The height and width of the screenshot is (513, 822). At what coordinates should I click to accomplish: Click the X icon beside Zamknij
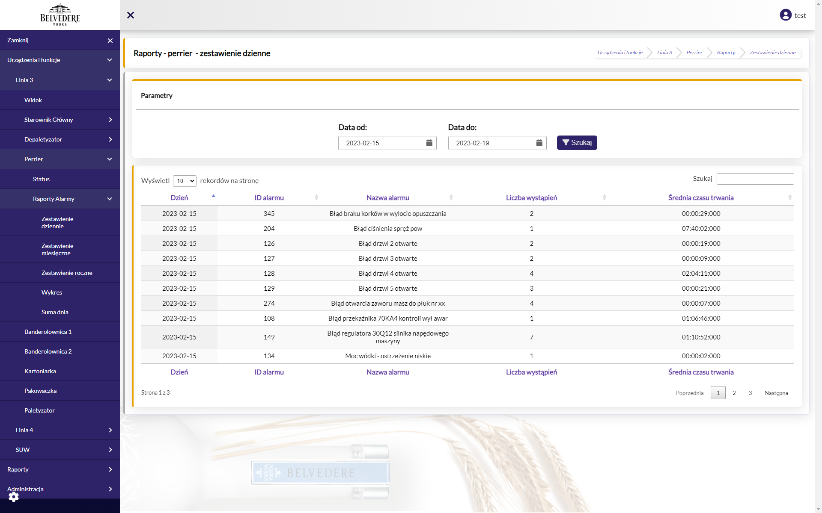click(110, 41)
